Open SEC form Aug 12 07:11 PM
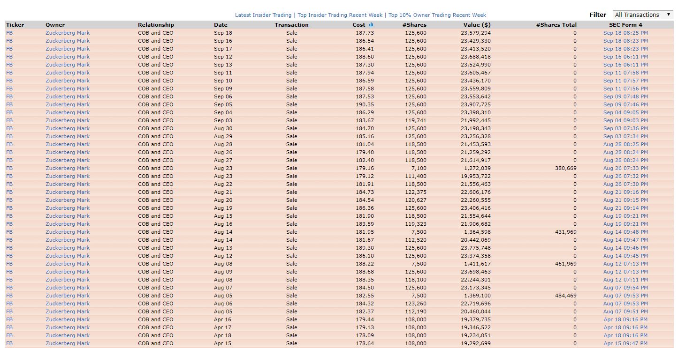 (625, 280)
